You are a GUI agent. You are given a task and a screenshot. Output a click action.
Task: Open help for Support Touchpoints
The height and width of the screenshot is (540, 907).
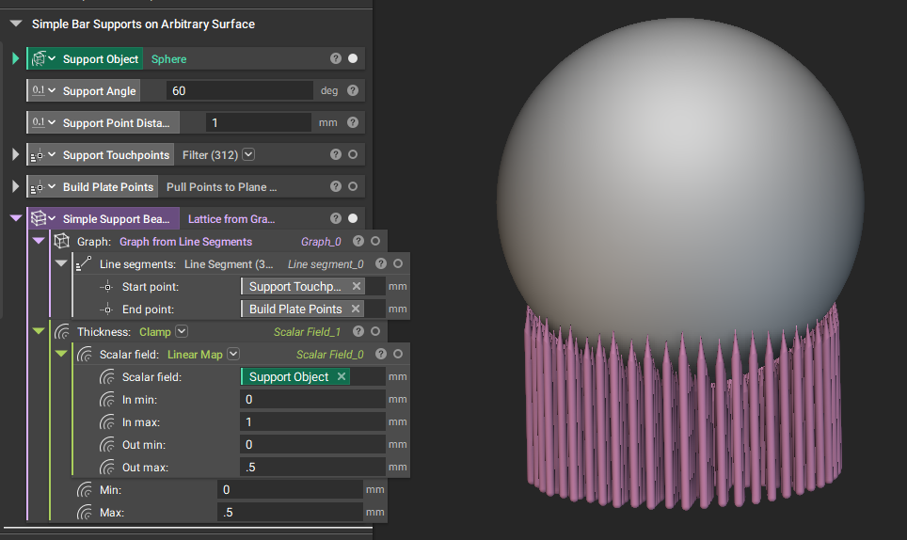click(336, 154)
